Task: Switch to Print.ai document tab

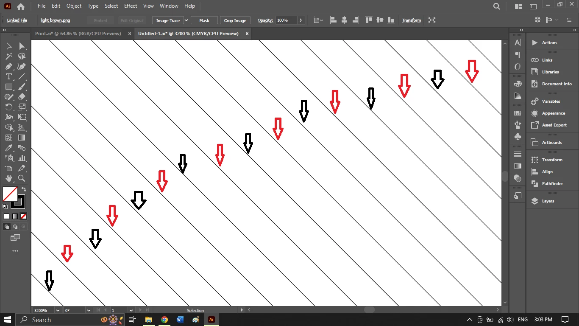Action: point(78,34)
